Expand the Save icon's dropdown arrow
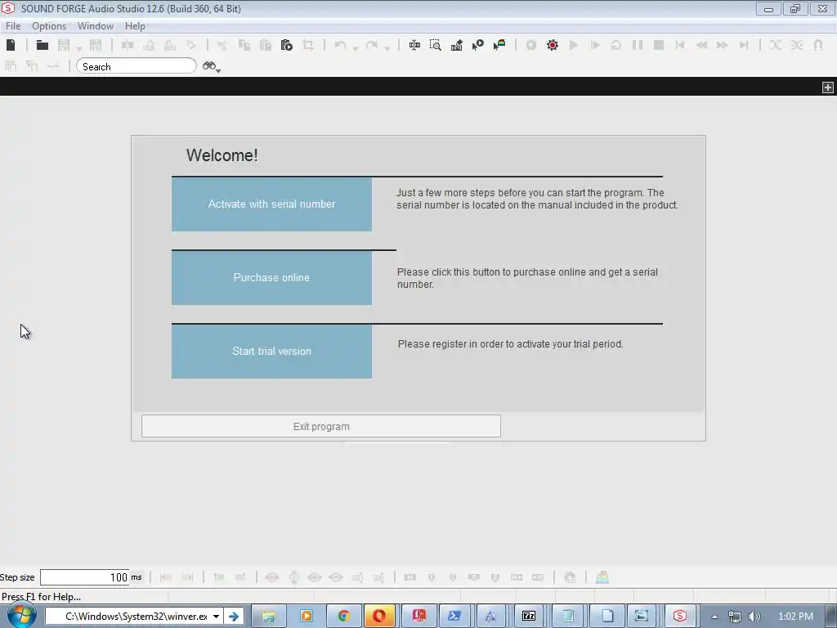837x628 pixels. pyautogui.click(x=79, y=48)
